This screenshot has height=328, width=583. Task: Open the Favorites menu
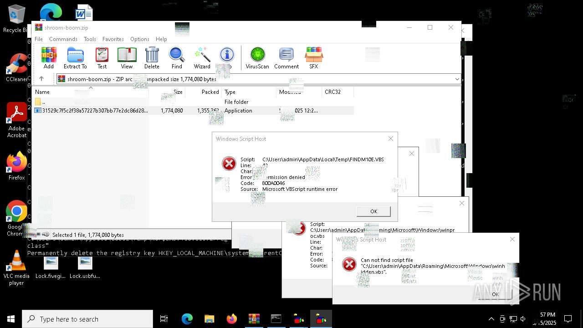113,39
